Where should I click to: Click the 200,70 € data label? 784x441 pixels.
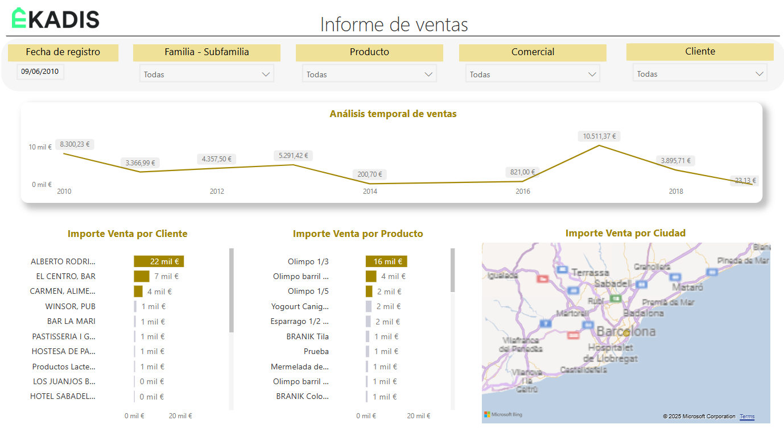click(370, 174)
